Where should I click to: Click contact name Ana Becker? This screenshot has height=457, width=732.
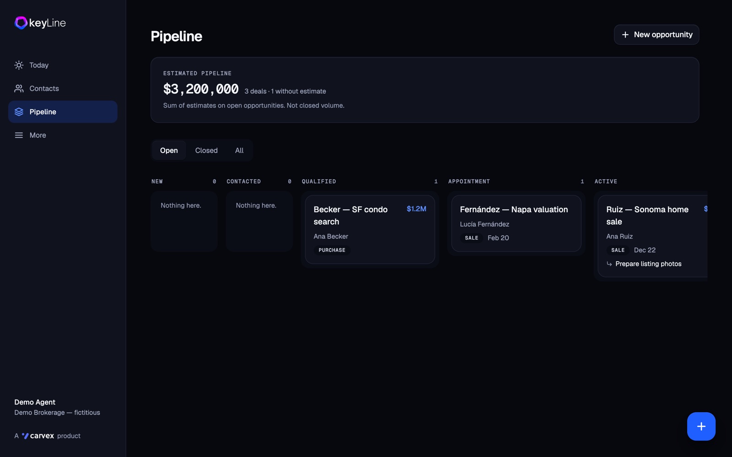click(x=331, y=237)
